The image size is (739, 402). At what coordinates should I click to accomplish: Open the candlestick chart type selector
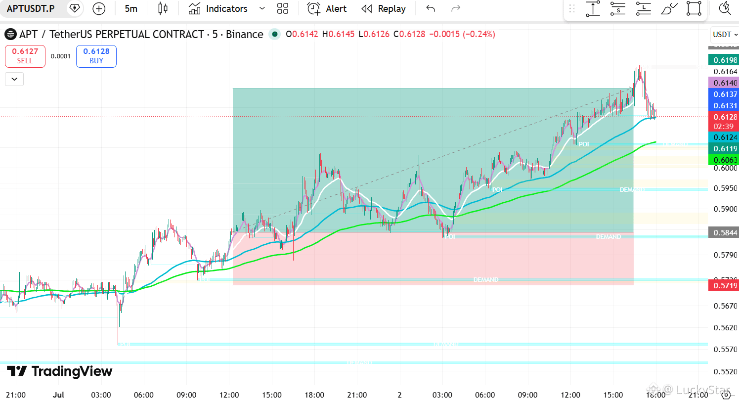[163, 8]
